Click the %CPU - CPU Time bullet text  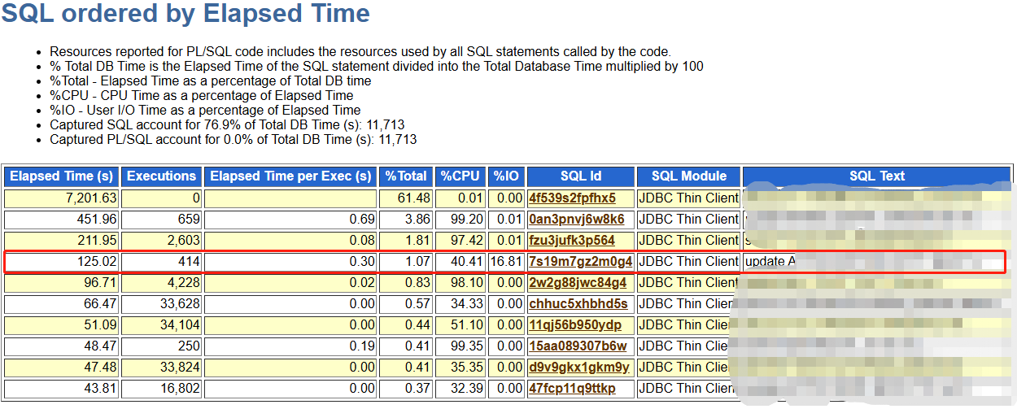click(201, 96)
